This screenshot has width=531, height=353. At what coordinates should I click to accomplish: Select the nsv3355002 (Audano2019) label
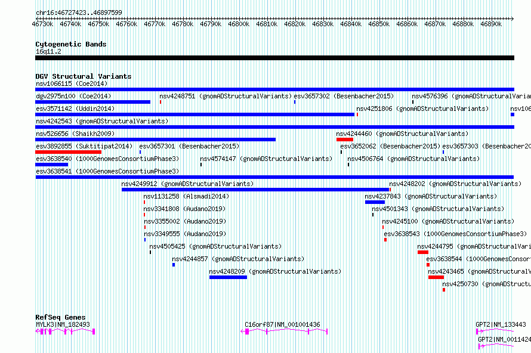pyautogui.click(x=185, y=221)
